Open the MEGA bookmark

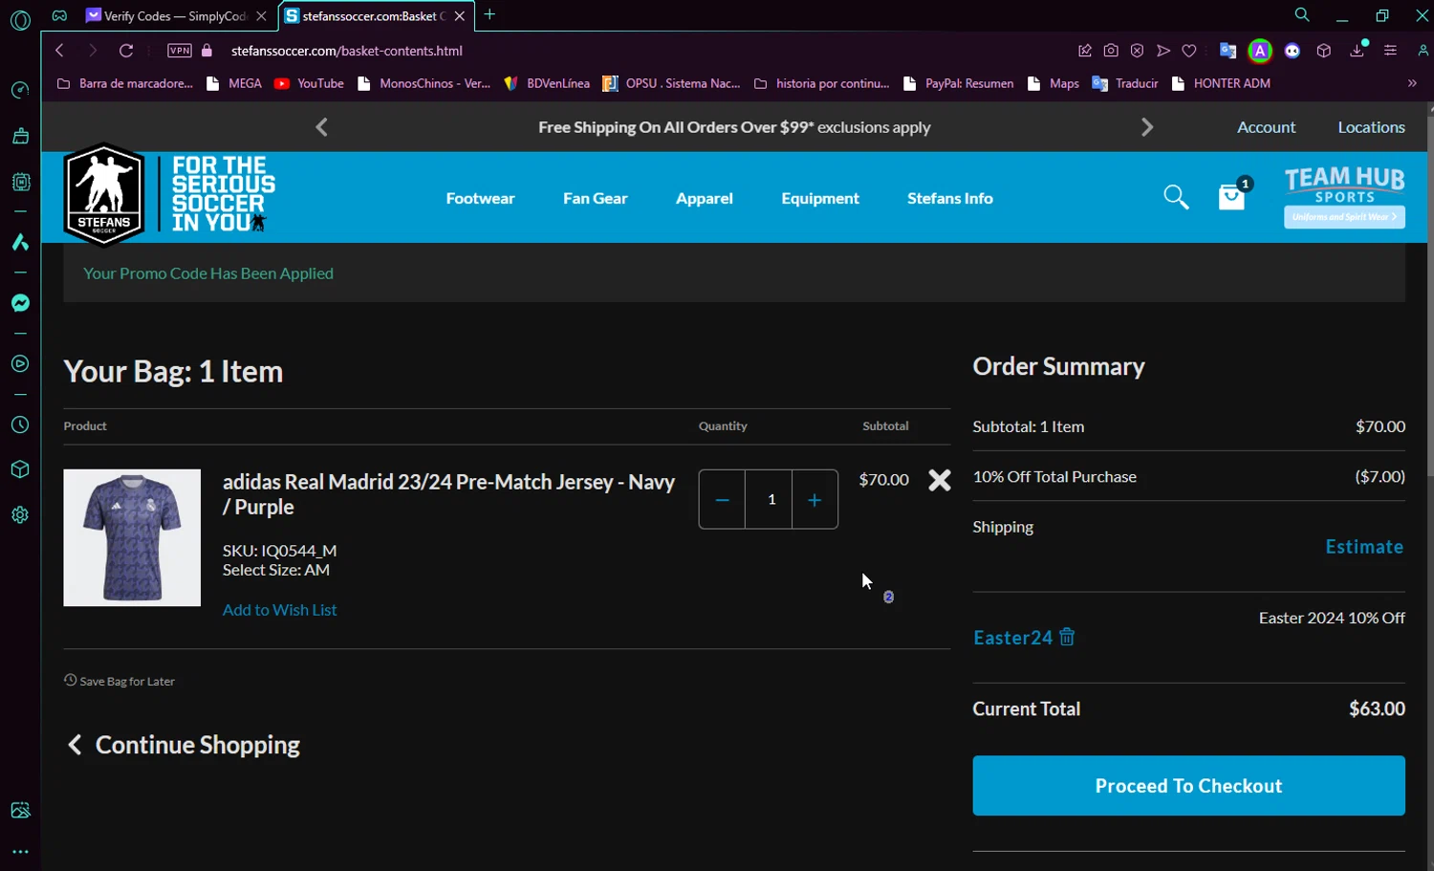click(x=234, y=83)
